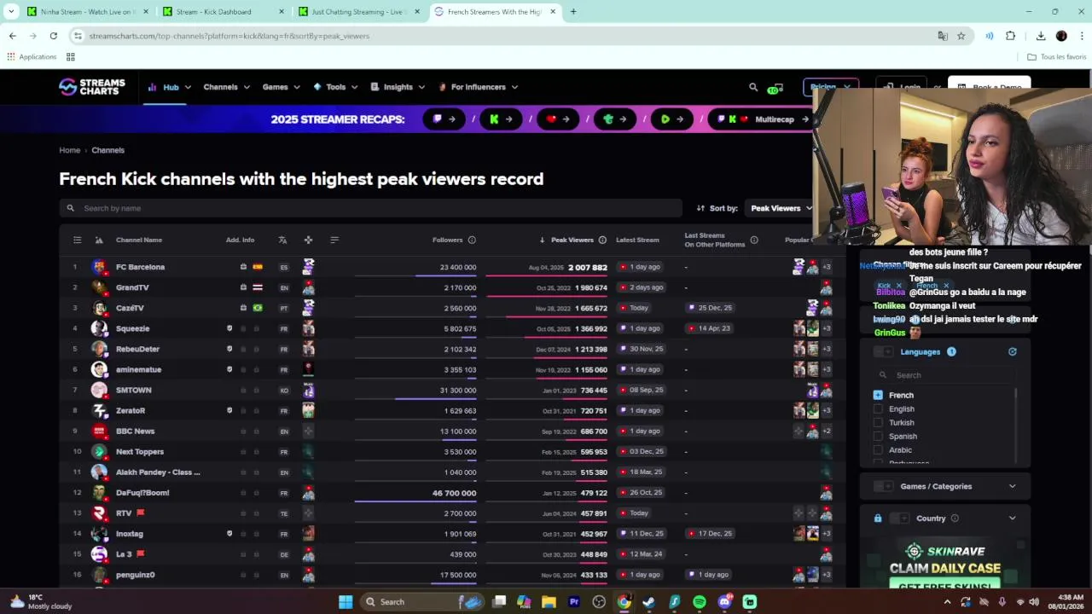Open Spotify from the taskbar
Screen dimensions: 1092x614
coord(700,602)
